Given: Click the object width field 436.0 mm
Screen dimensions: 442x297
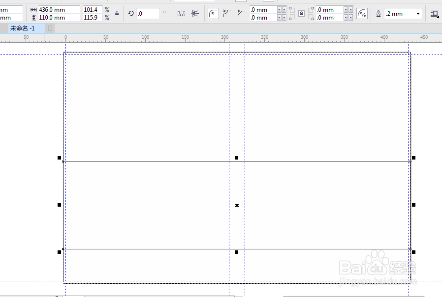Looking at the screenshot, I should (x=59, y=9).
